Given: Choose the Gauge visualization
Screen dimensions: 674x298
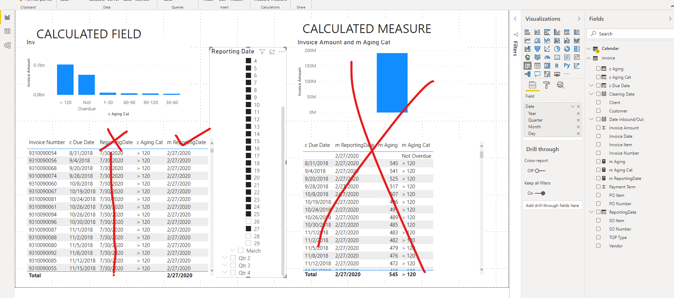Looking at the screenshot, I should tap(547, 57).
